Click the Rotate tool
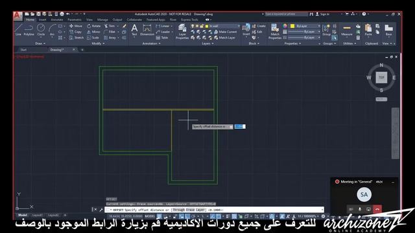415x233 pixels. 94,26
